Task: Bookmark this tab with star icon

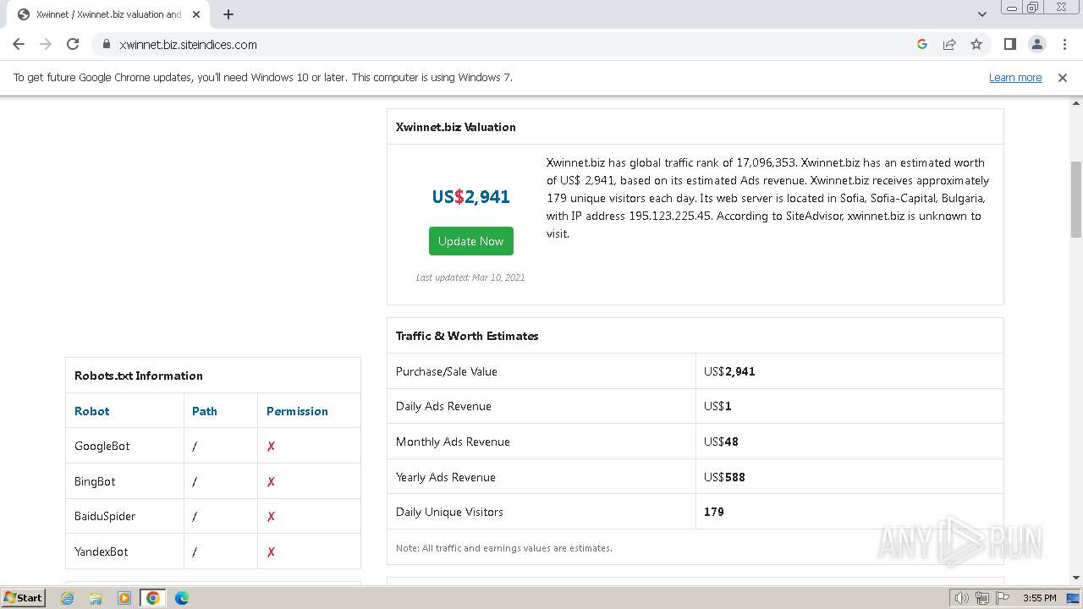Action: coord(976,44)
